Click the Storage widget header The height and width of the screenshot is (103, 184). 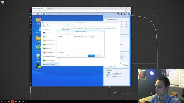click(116, 70)
